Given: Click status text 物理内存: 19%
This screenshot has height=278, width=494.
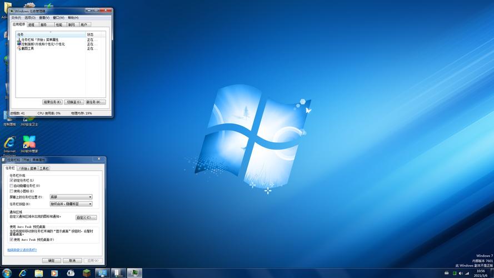Looking at the screenshot, I should tap(81, 113).
